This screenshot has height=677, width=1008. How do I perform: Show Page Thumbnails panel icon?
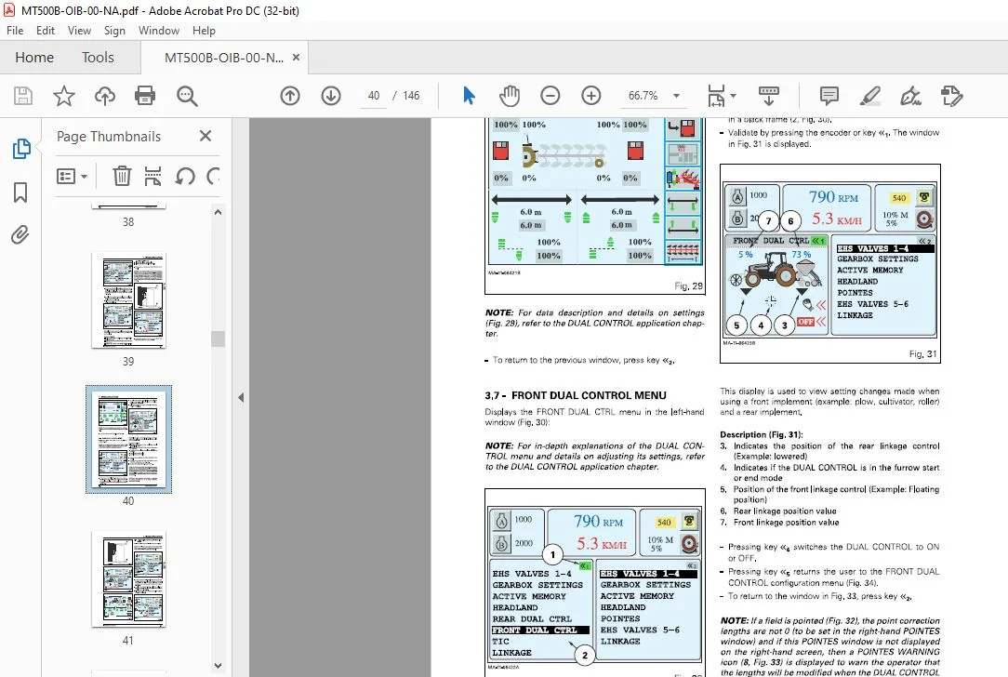(x=21, y=149)
